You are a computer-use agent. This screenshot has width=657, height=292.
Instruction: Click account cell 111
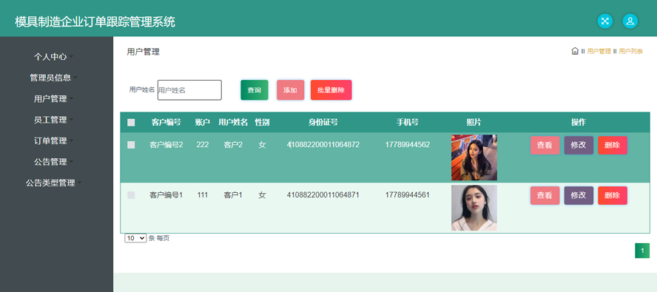(203, 195)
